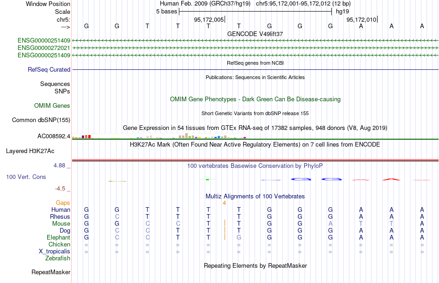439x283 pixels.
Task: Click the GTEx expression bar chart for AC008592.4
Action: tap(159, 136)
